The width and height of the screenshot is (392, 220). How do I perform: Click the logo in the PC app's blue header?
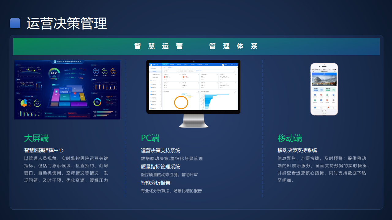tap(151, 65)
